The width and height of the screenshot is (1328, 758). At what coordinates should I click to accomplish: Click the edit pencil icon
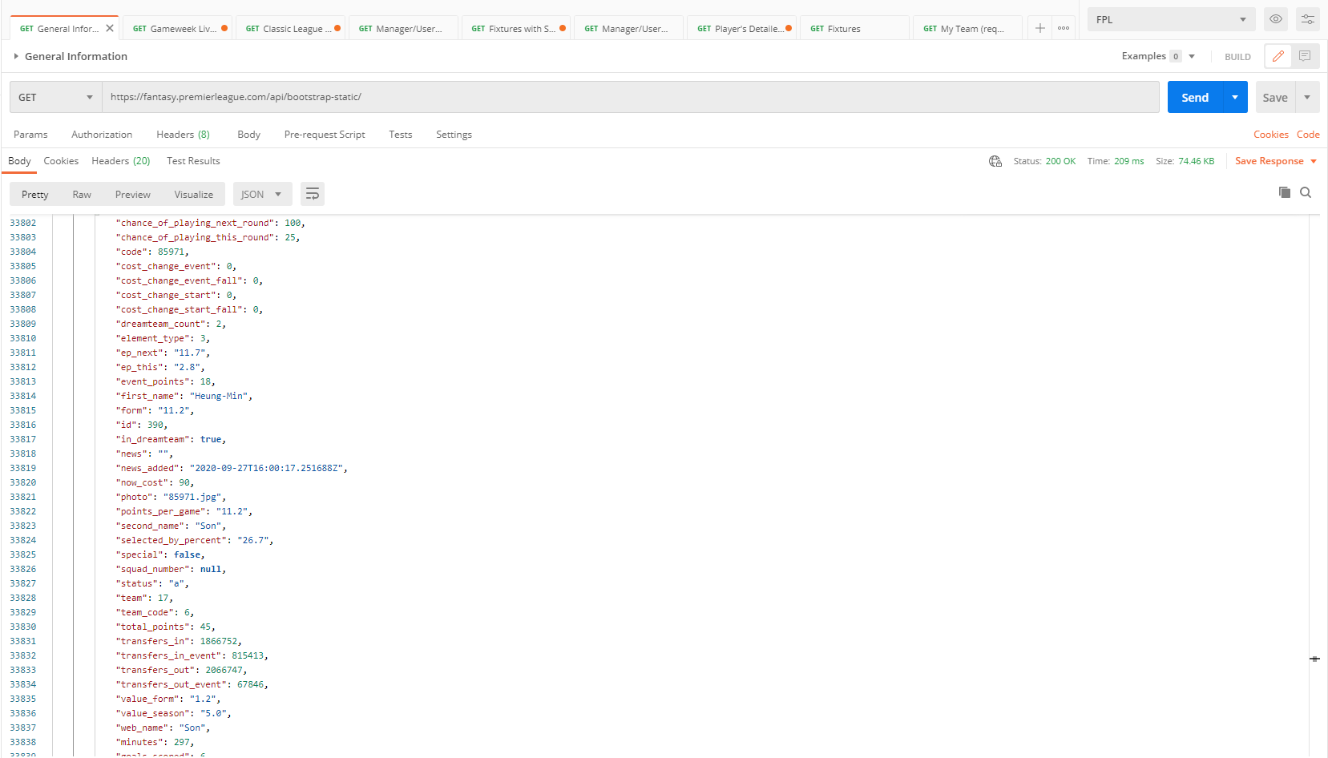[x=1278, y=56]
